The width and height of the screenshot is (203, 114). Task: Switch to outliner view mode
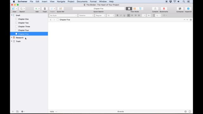coord(140,9)
